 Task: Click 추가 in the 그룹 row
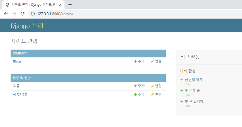(x=139, y=86)
